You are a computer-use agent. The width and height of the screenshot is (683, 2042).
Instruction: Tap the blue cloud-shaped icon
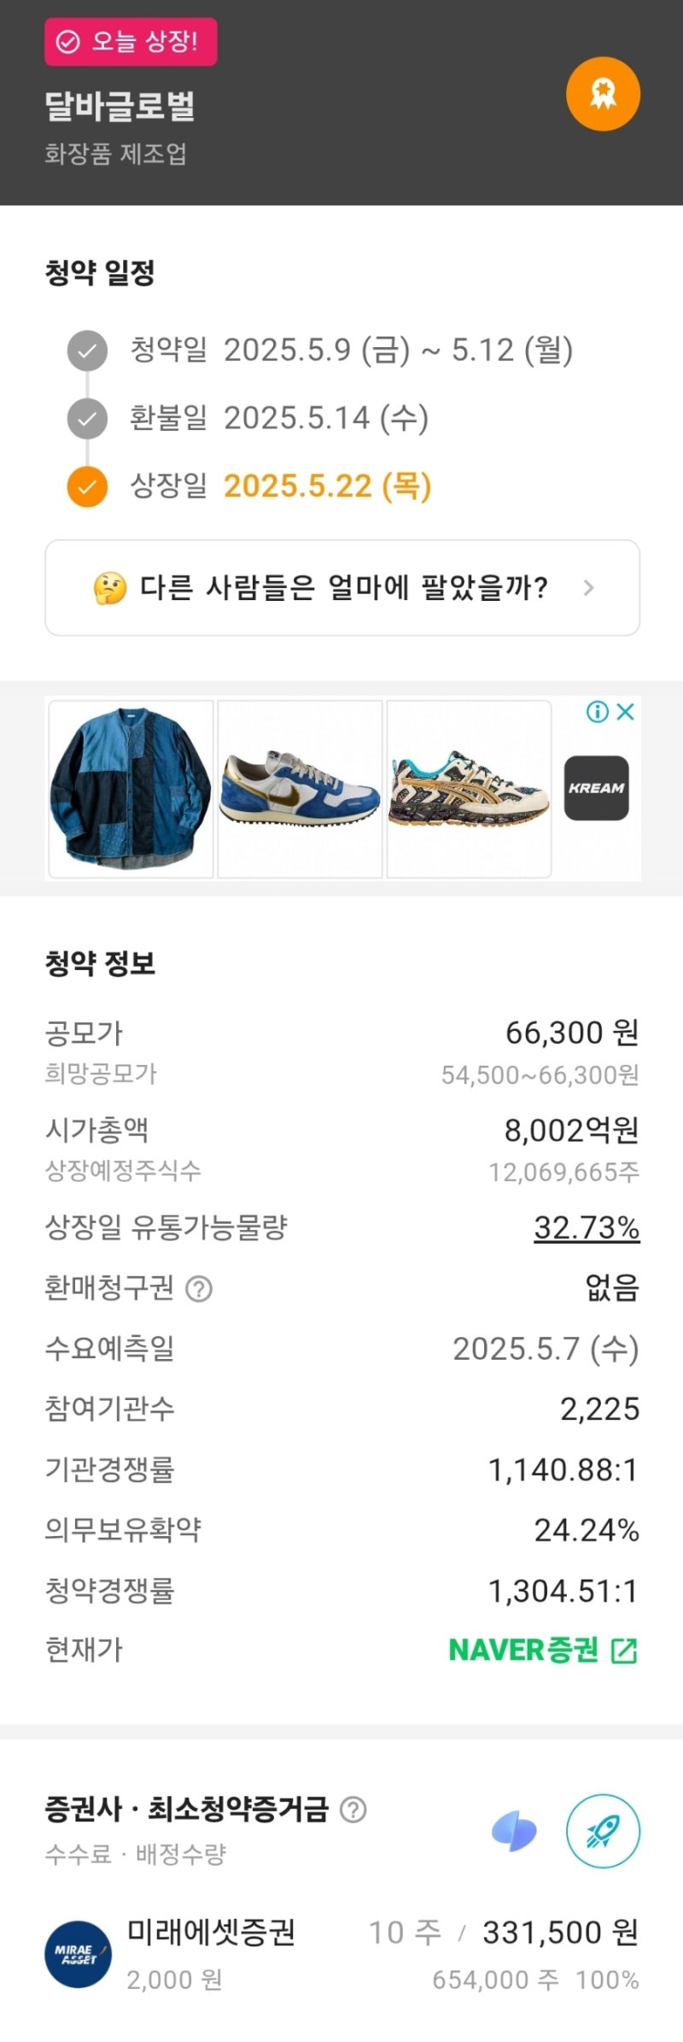point(514,1832)
